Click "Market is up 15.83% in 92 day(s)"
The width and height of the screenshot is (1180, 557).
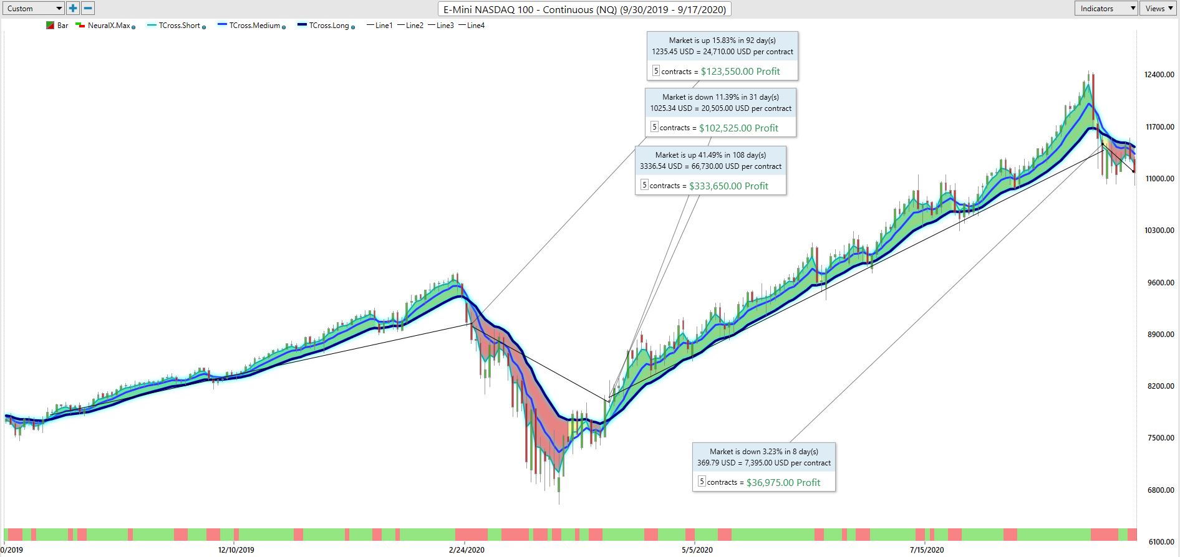[x=722, y=40]
